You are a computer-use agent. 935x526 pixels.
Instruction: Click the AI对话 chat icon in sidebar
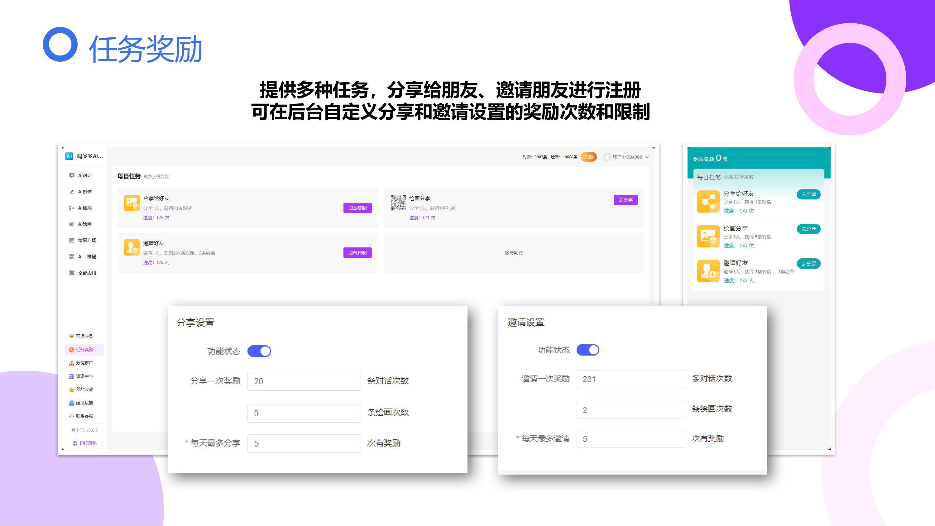pyautogui.click(x=71, y=175)
